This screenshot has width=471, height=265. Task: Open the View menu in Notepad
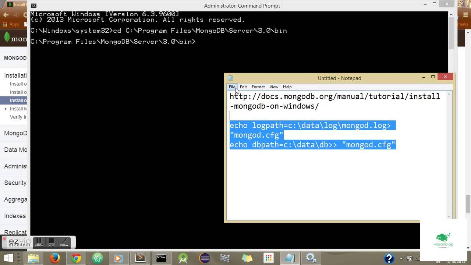click(274, 87)
